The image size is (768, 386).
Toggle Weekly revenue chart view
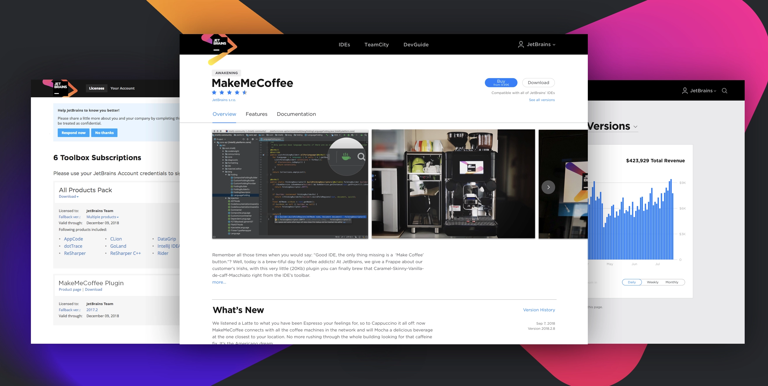652,282
